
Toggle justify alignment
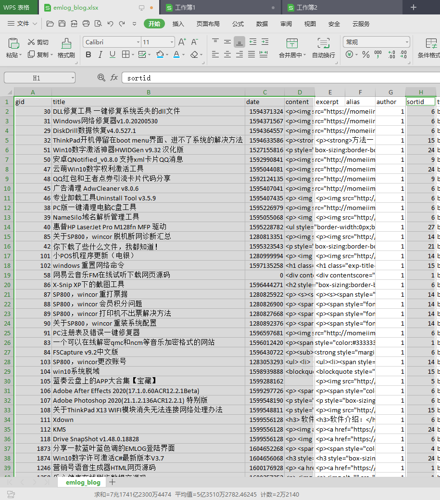(251, 54)
